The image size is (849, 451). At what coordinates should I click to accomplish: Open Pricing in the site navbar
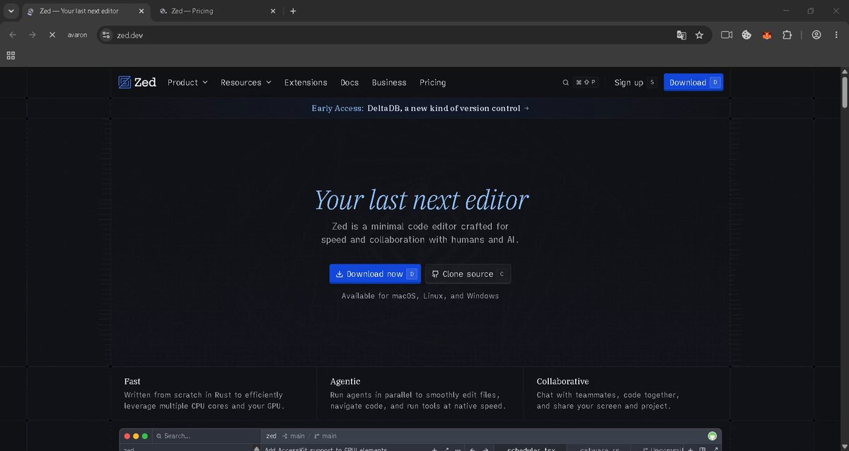[433, 83]
